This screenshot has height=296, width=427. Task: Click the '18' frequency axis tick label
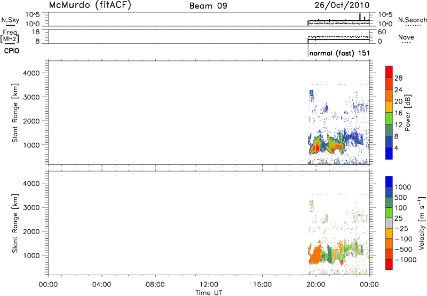[x=36, y=32]
